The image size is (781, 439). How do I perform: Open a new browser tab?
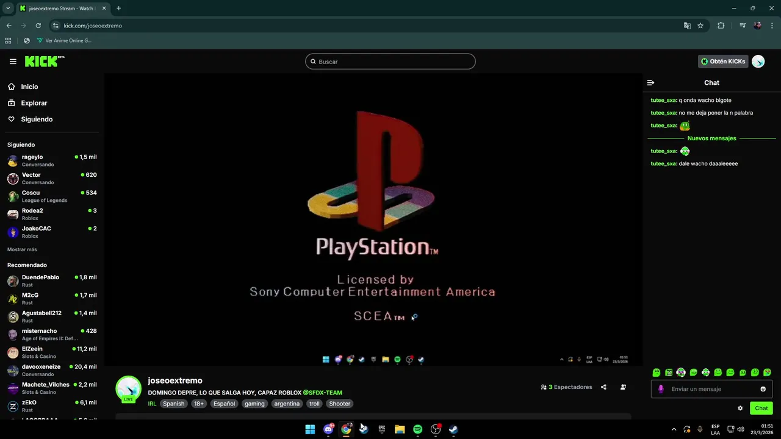(x=118, y=8)
